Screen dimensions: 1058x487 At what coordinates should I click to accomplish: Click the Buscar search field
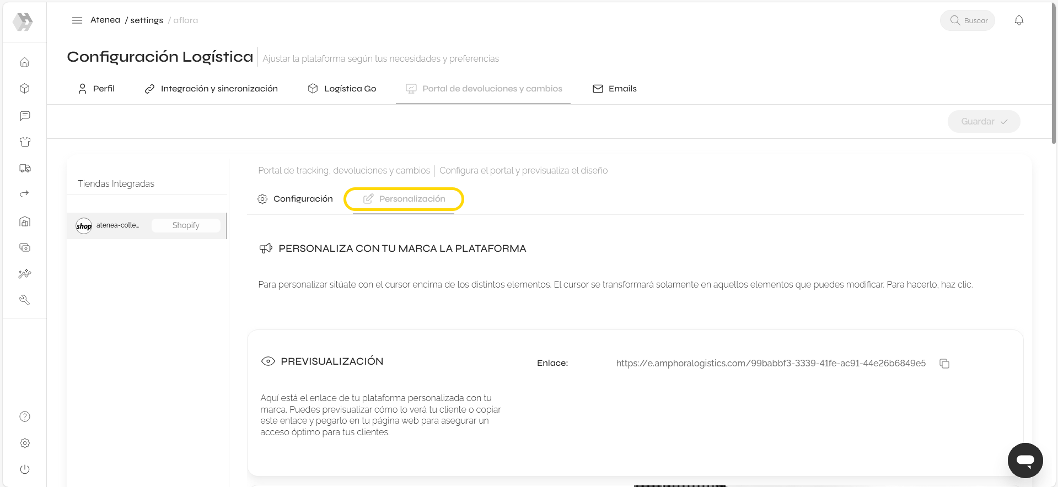click(968, 20)
